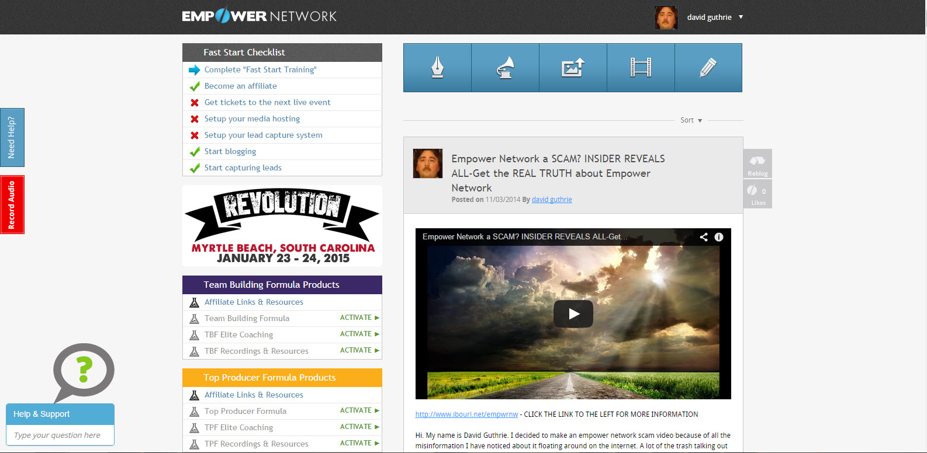The width and height of the screenshot is (927, 453).
Task: Activate Team Building Formula
Action: [x=359, y=318]
